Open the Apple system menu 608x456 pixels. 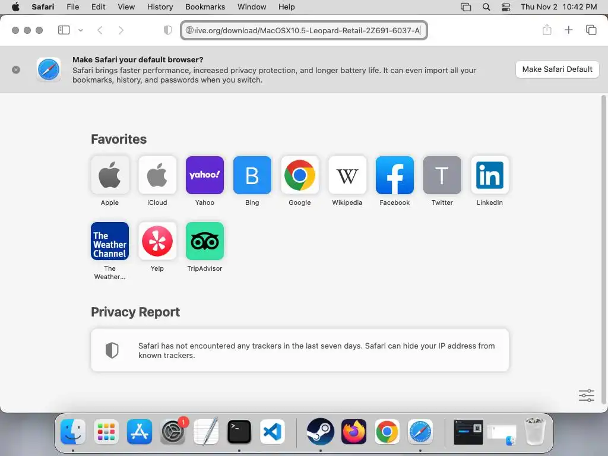15,7
